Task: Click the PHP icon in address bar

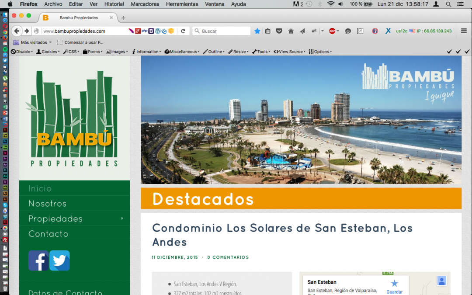Action: 145,31
